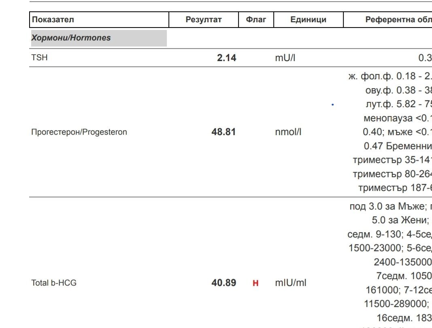Click the Total b-HCG row label

[x=54, y=283]
